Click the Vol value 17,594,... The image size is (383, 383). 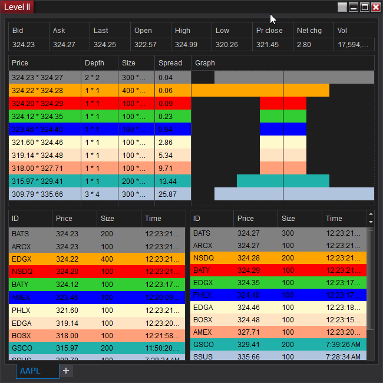[354, 44]
